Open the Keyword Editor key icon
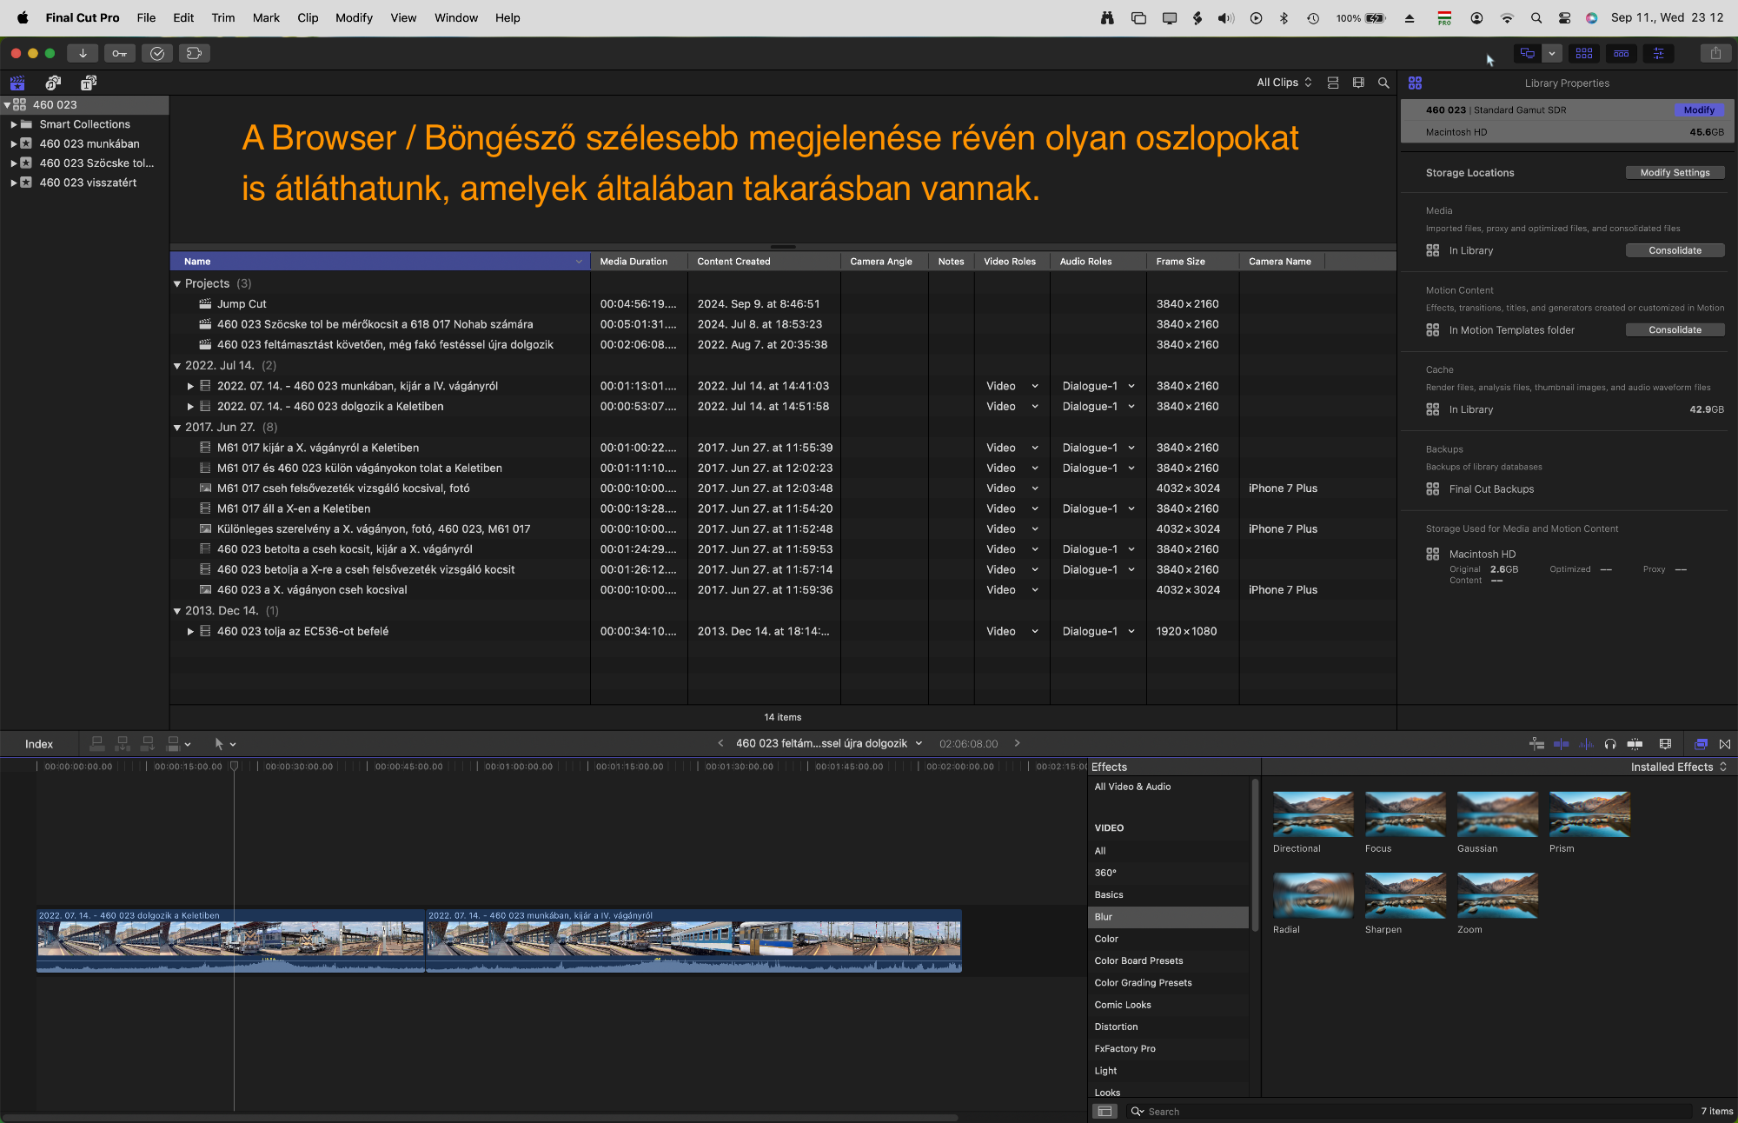 click(x=120, y=53)
